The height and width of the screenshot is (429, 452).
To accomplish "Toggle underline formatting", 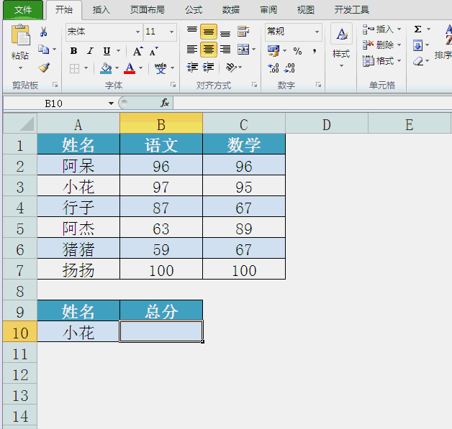I will (x=107, y=51).
